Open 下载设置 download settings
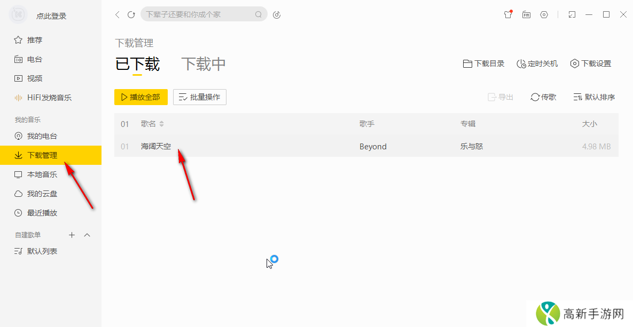The width and height of the screenshot is (633, 327). (x=590, y=63)
